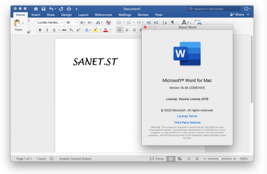Expand Paste options arrow
This screenshot has height=174, width=267.
pyautogui.click(x=23, y=23)
